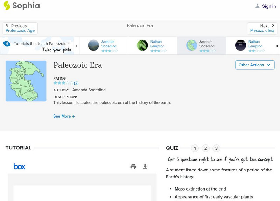
Task: Click the Box logo in the tutorial viewer
Action: (x=20, y=166)
